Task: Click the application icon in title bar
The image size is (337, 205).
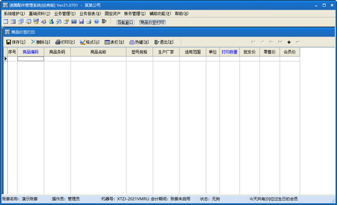Action: tap(6, 5)
